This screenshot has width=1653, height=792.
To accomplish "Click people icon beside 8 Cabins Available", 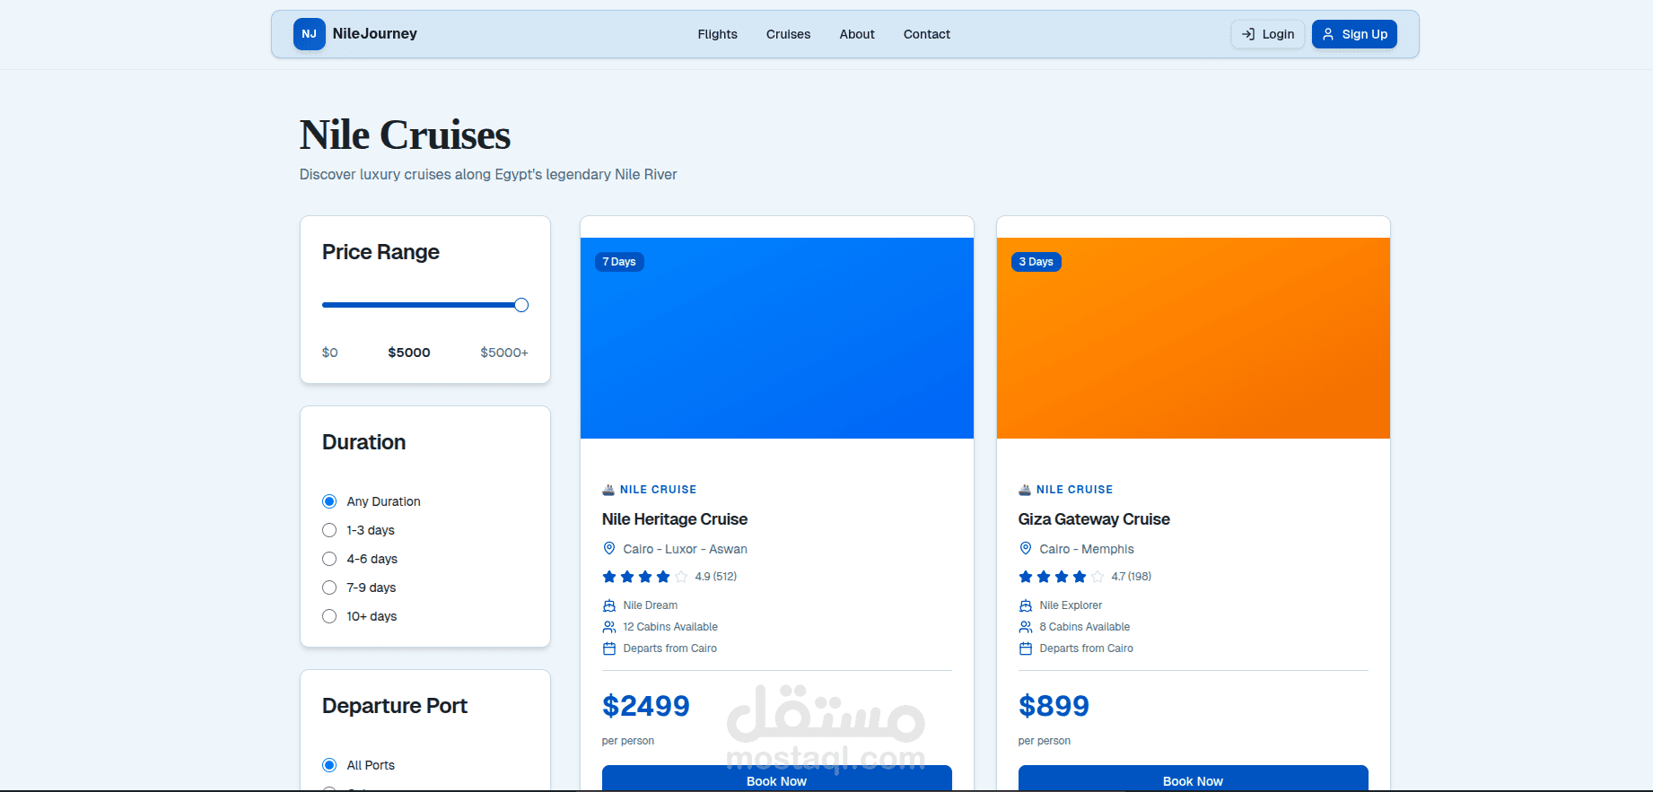I will pos(1026,627).
